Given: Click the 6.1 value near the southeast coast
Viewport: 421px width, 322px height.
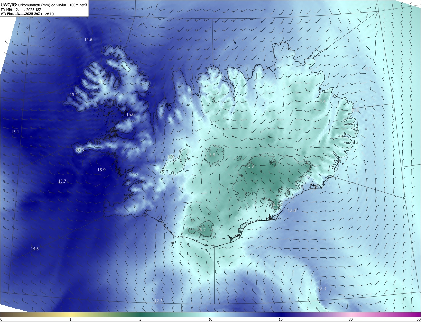Looking at the screenshot, I should (275, 204).
